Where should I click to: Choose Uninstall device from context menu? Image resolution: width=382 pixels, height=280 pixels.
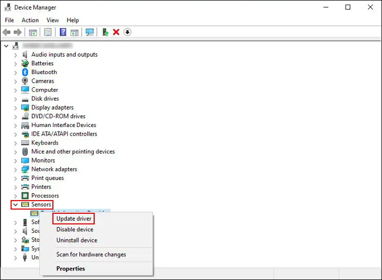(76, 240)
